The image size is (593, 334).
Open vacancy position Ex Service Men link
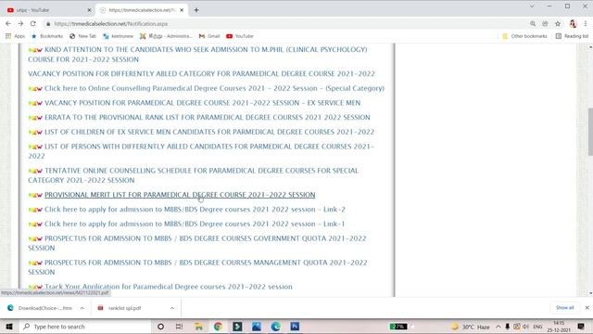(202, 103)
